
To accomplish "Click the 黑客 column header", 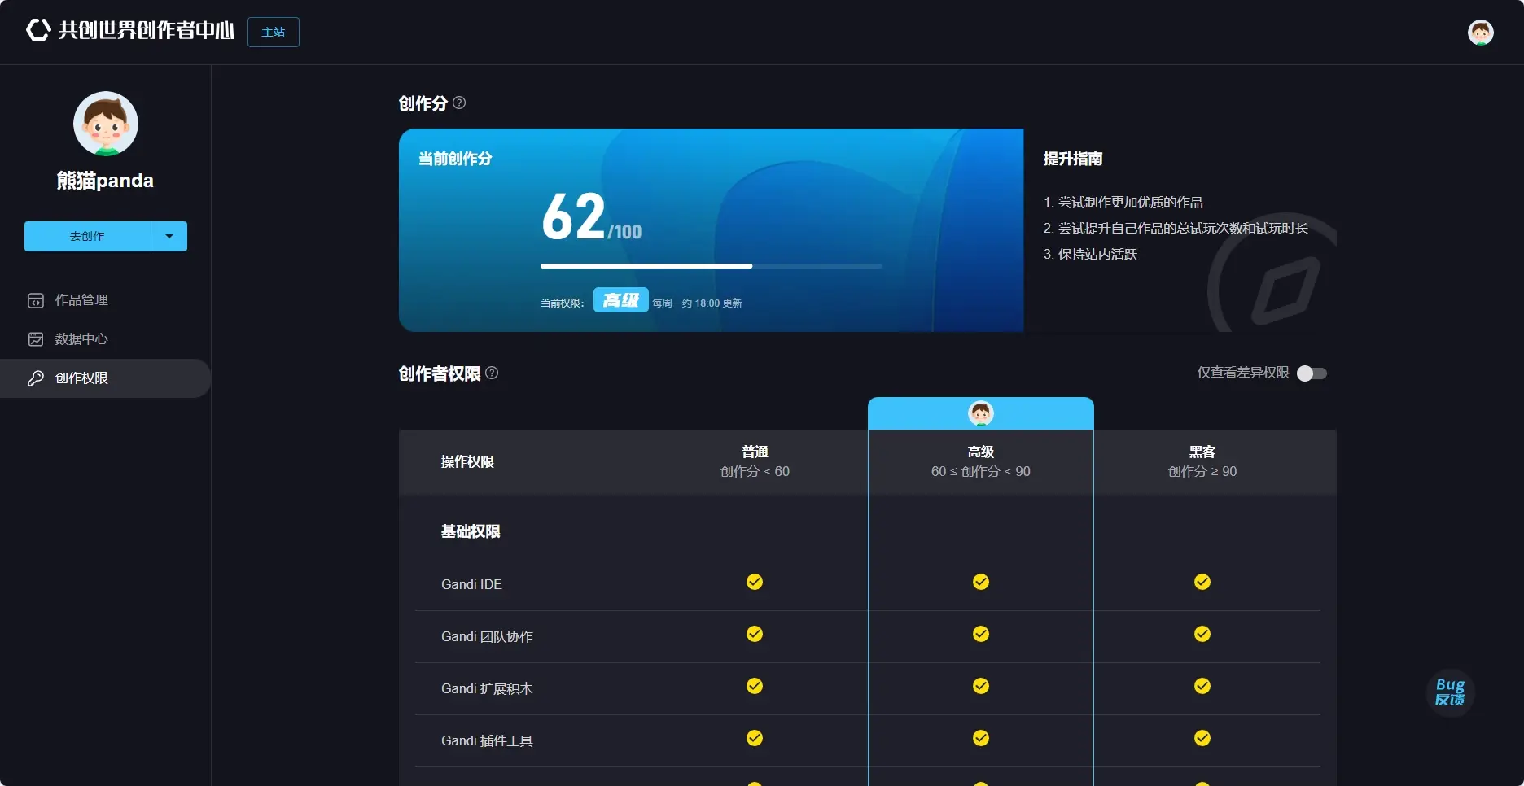I will pos(1202,461).
